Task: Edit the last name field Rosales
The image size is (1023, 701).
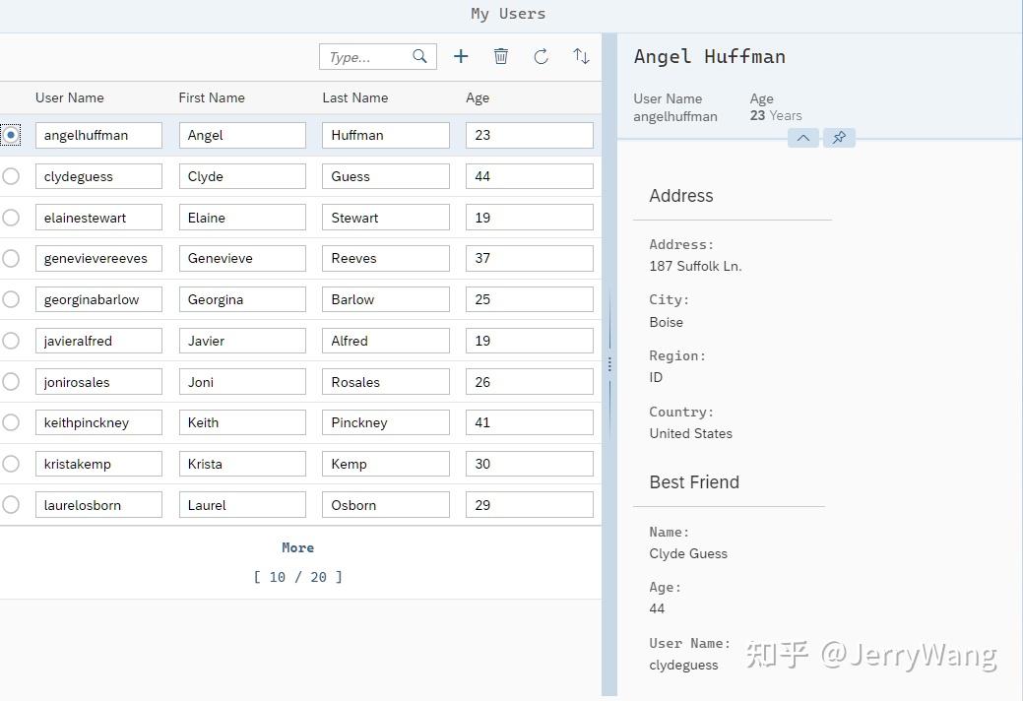Action: [386, 381]
